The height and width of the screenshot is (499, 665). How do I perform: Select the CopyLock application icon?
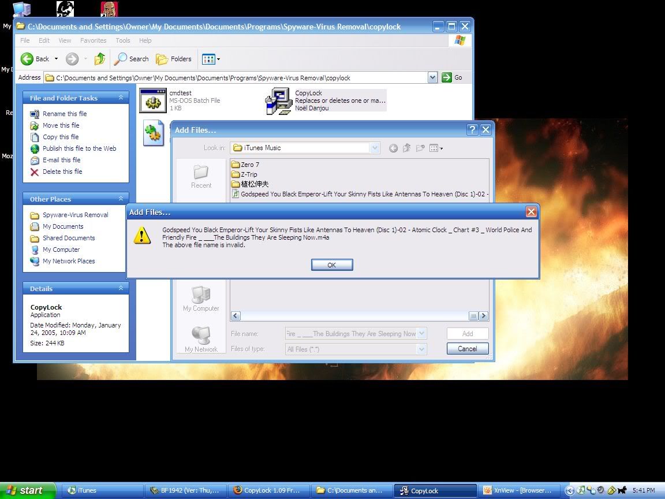279,101
